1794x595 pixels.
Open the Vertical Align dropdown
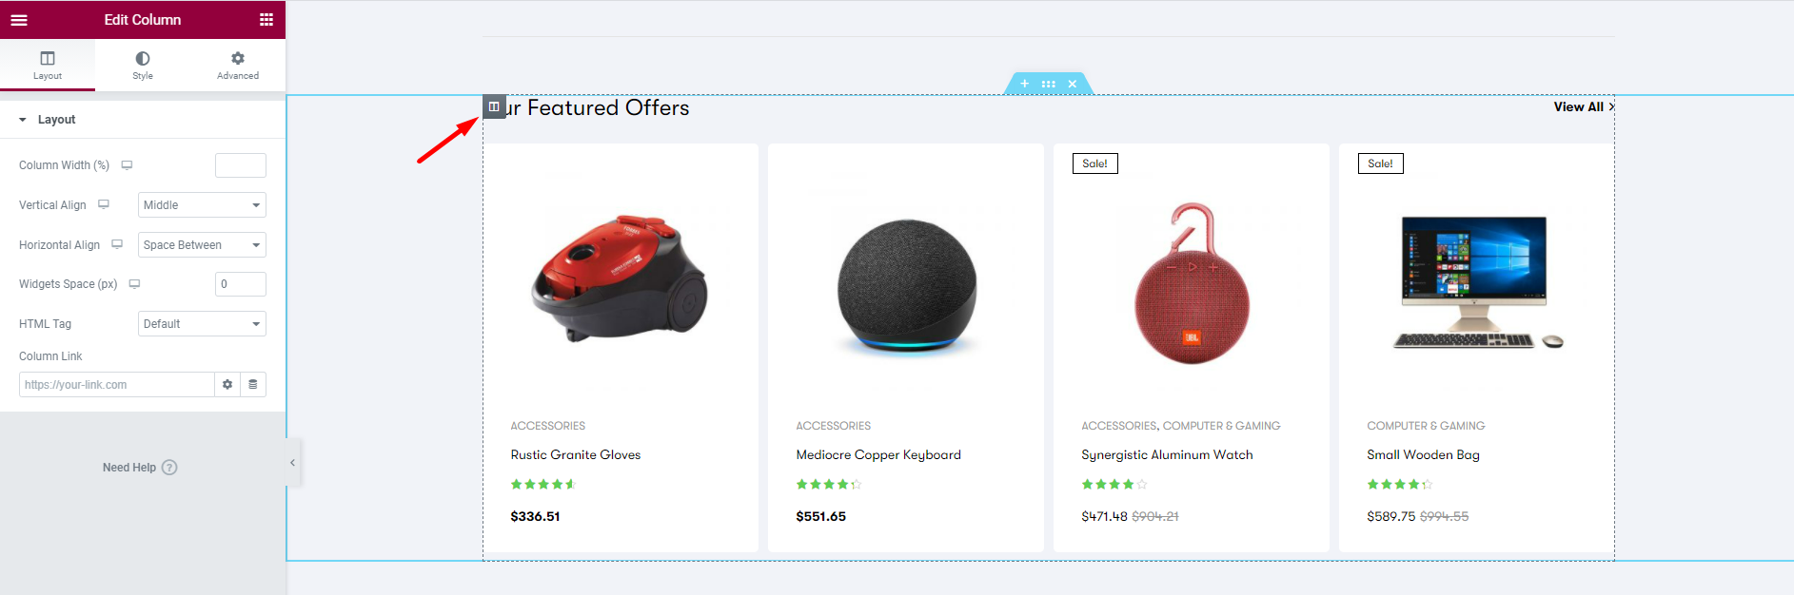(202, 205)
